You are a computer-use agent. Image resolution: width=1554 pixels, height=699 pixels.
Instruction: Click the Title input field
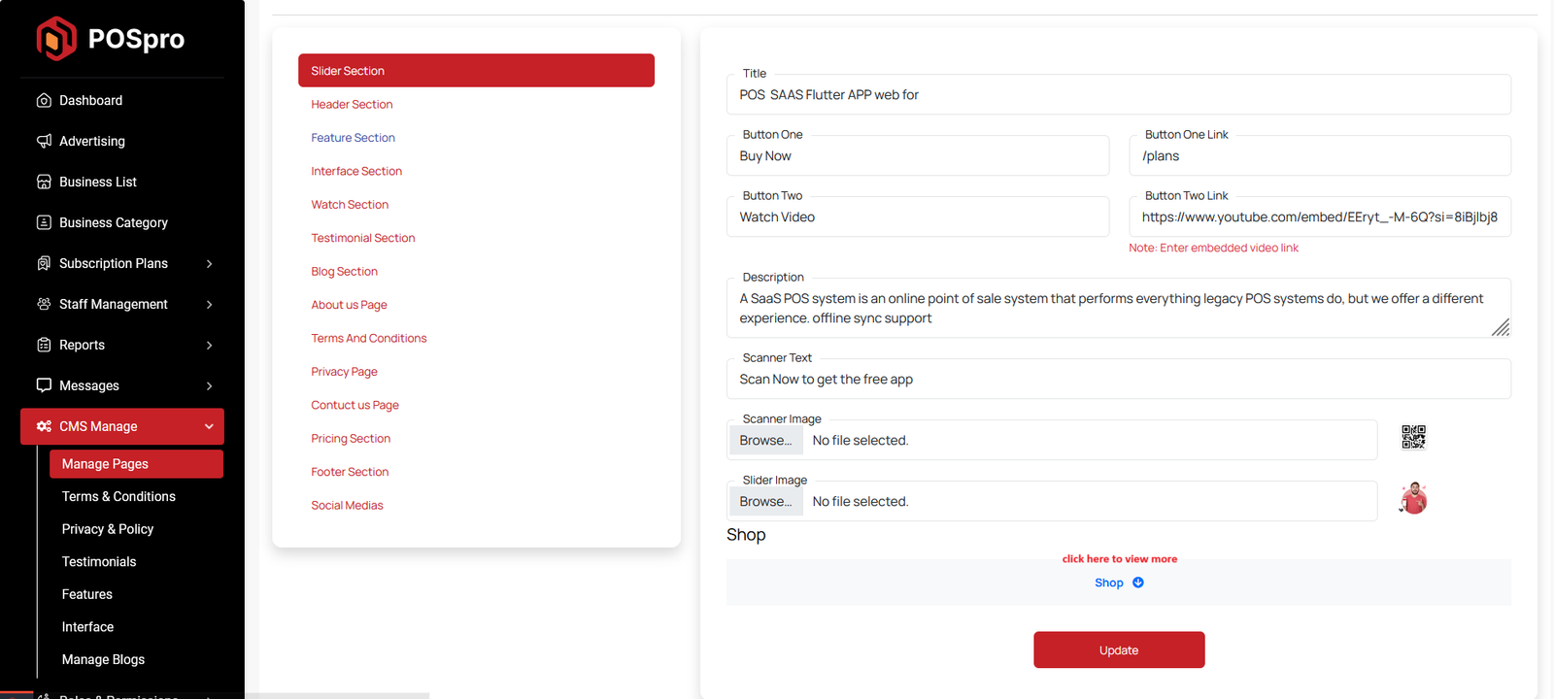tap(1117, 95)
